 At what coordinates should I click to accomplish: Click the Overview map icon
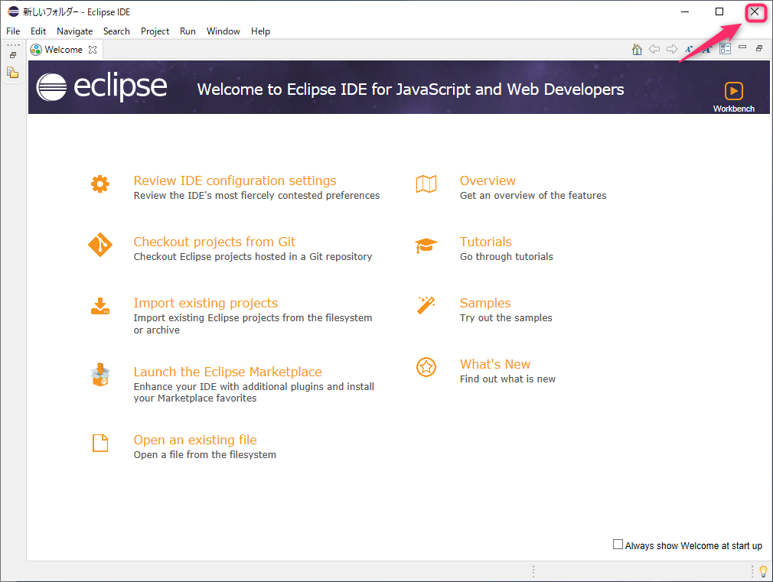(426, 184)
